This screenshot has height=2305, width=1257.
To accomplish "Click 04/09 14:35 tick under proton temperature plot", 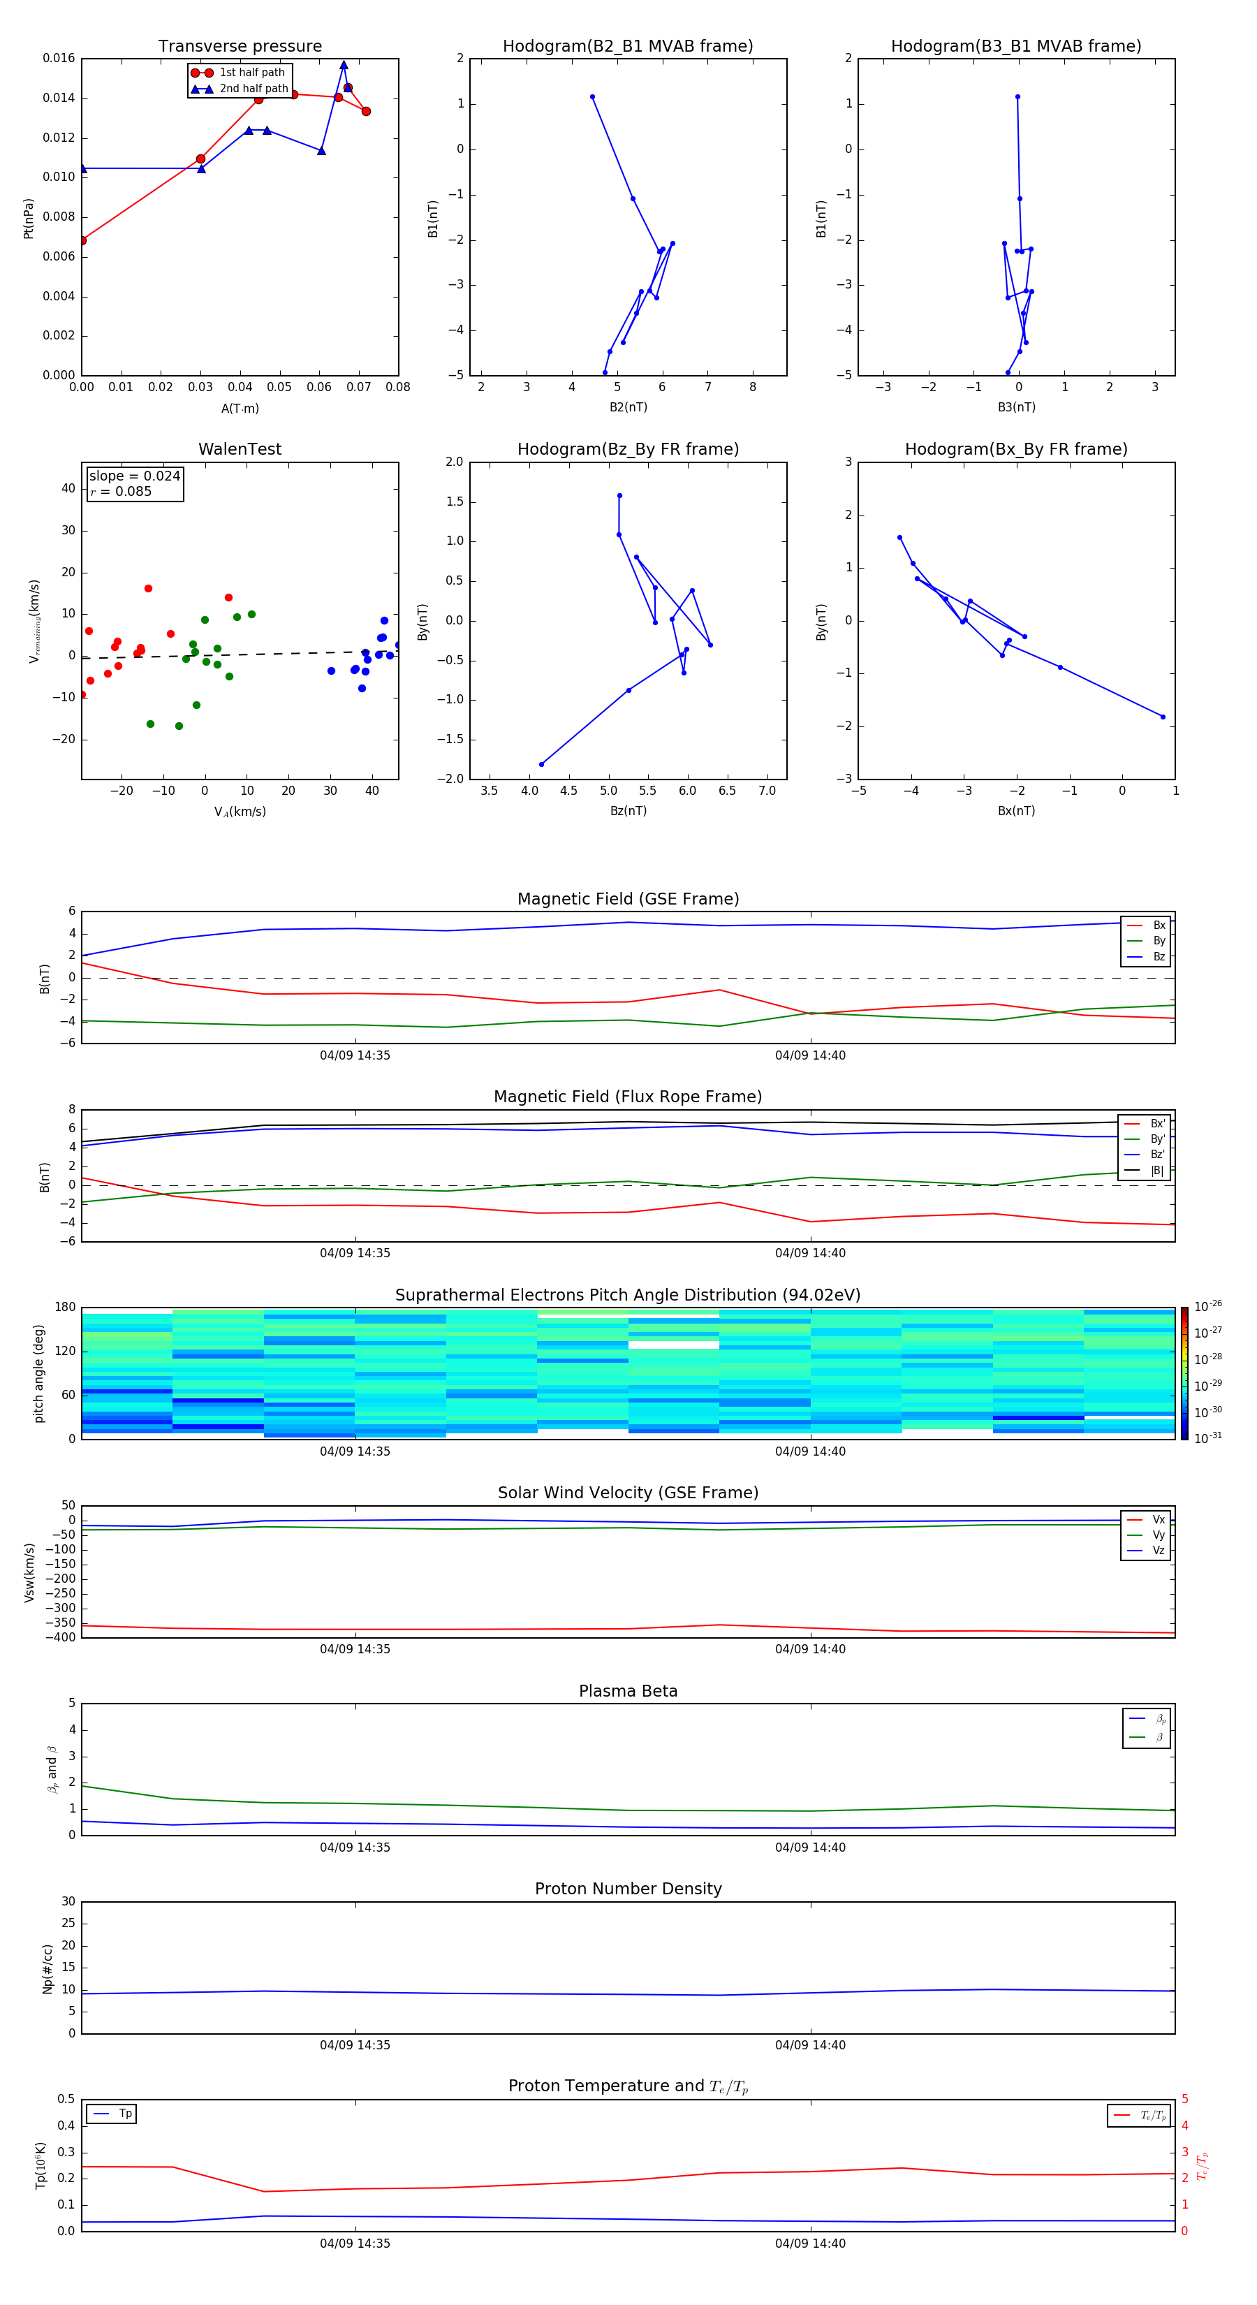I will click(355, 2244).
